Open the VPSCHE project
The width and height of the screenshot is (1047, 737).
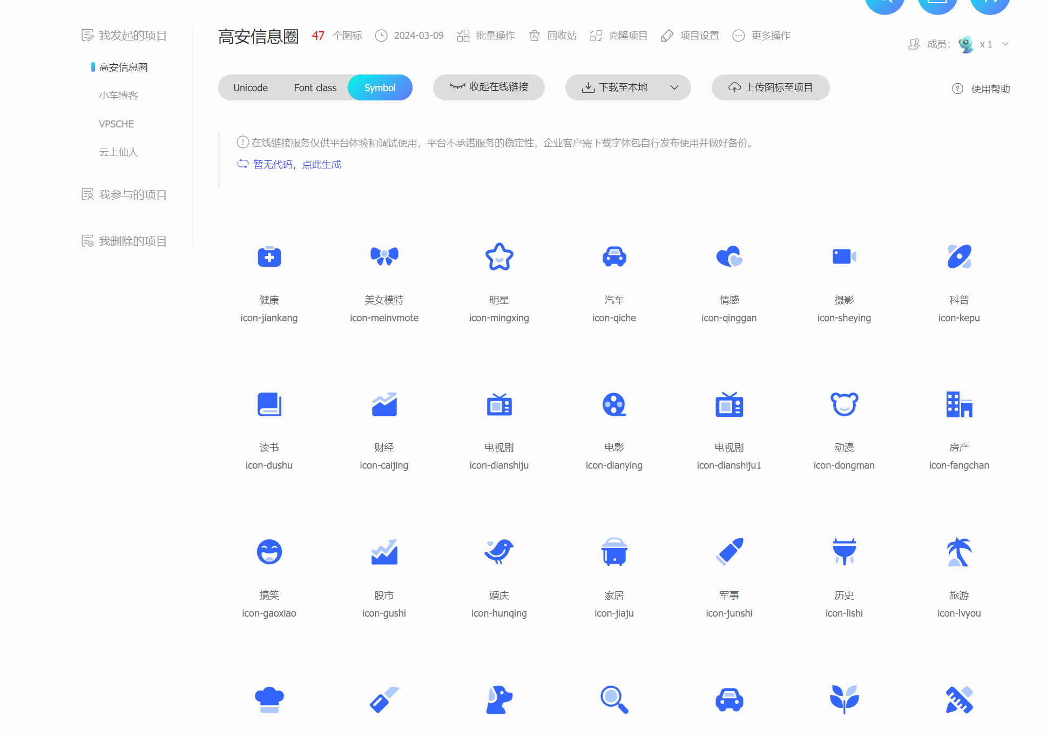(x=116, y=124)
